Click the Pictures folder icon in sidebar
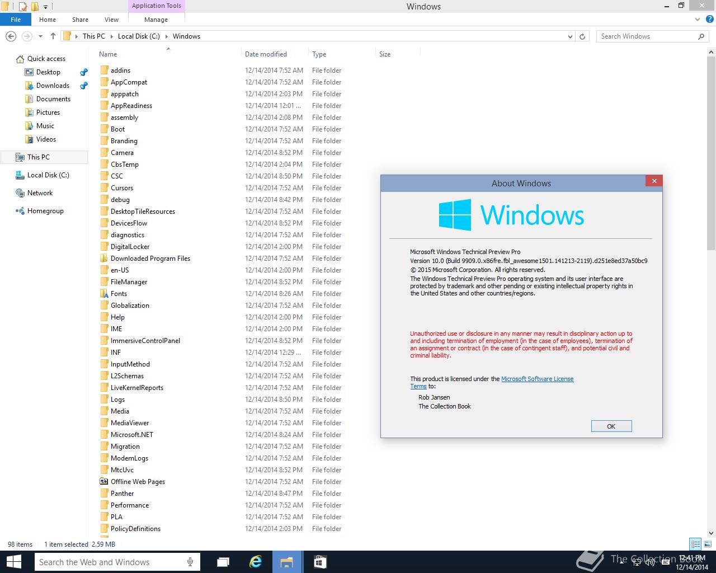The image size is (716, 573). tap(29, 112)
